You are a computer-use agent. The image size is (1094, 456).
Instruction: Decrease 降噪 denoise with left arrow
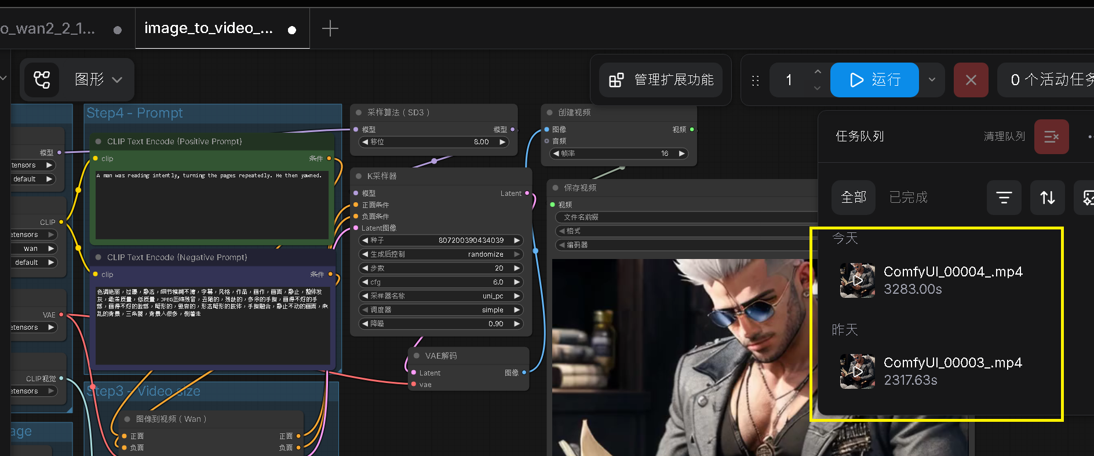[x=365, y=324]
